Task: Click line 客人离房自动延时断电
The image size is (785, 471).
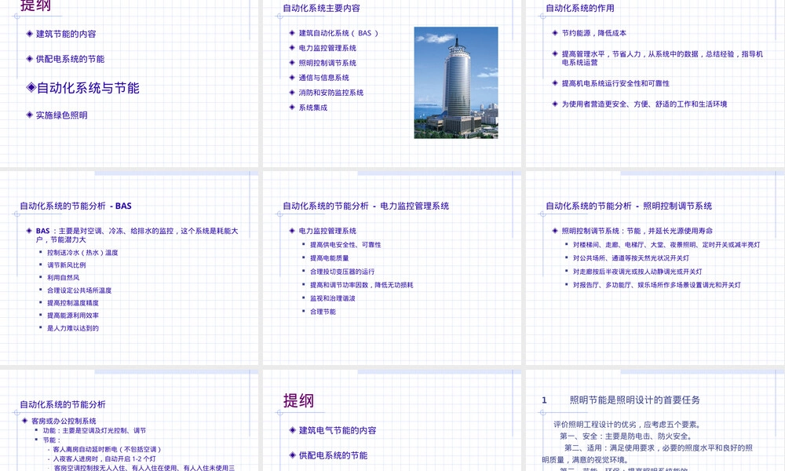Action: [x=107, y=450]
